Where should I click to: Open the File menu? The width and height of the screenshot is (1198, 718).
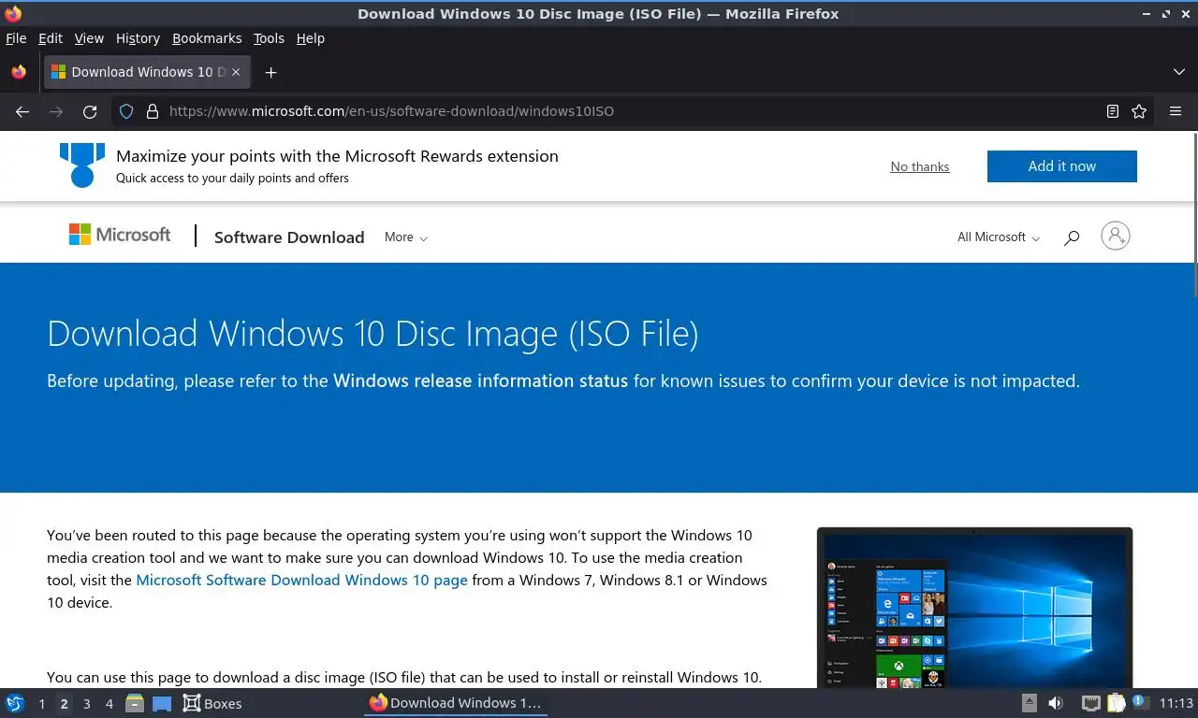[16, 38]
